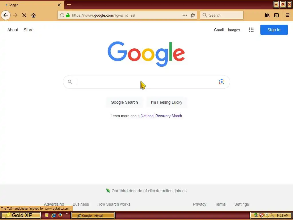293x220 pixels.
Task: Select Google - Mypal taskbar button
Action: click(x=93, y=215)
